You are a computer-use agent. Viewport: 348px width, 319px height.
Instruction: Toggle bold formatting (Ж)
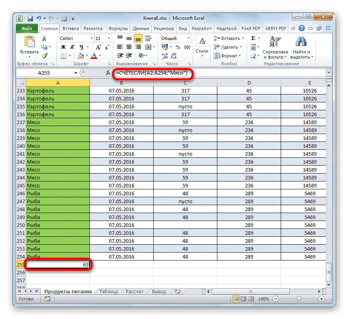[63, 46]
